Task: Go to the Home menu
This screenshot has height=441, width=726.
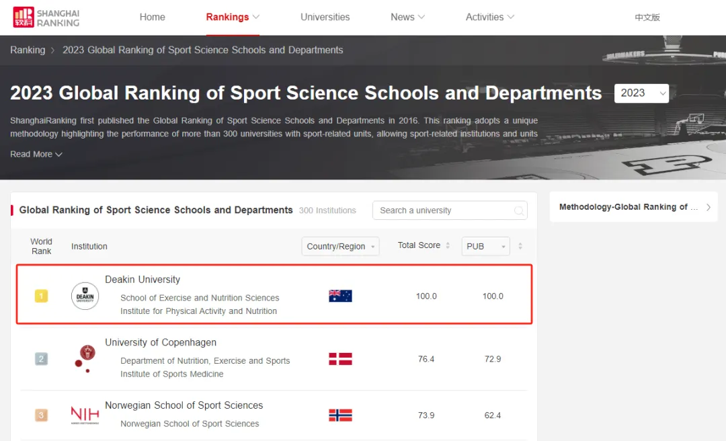Action: 153,17
